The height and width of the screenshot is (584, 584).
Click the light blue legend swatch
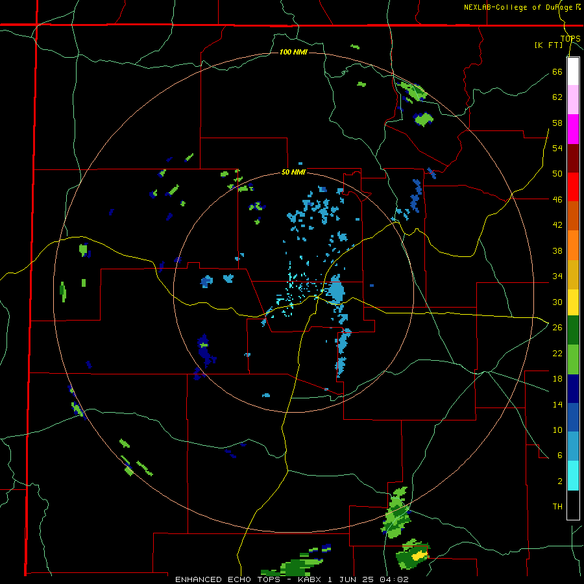(x=573, y=446)
